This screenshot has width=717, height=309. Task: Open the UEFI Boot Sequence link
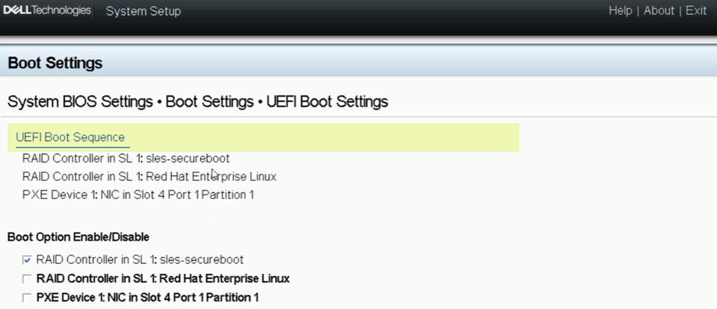70,138
